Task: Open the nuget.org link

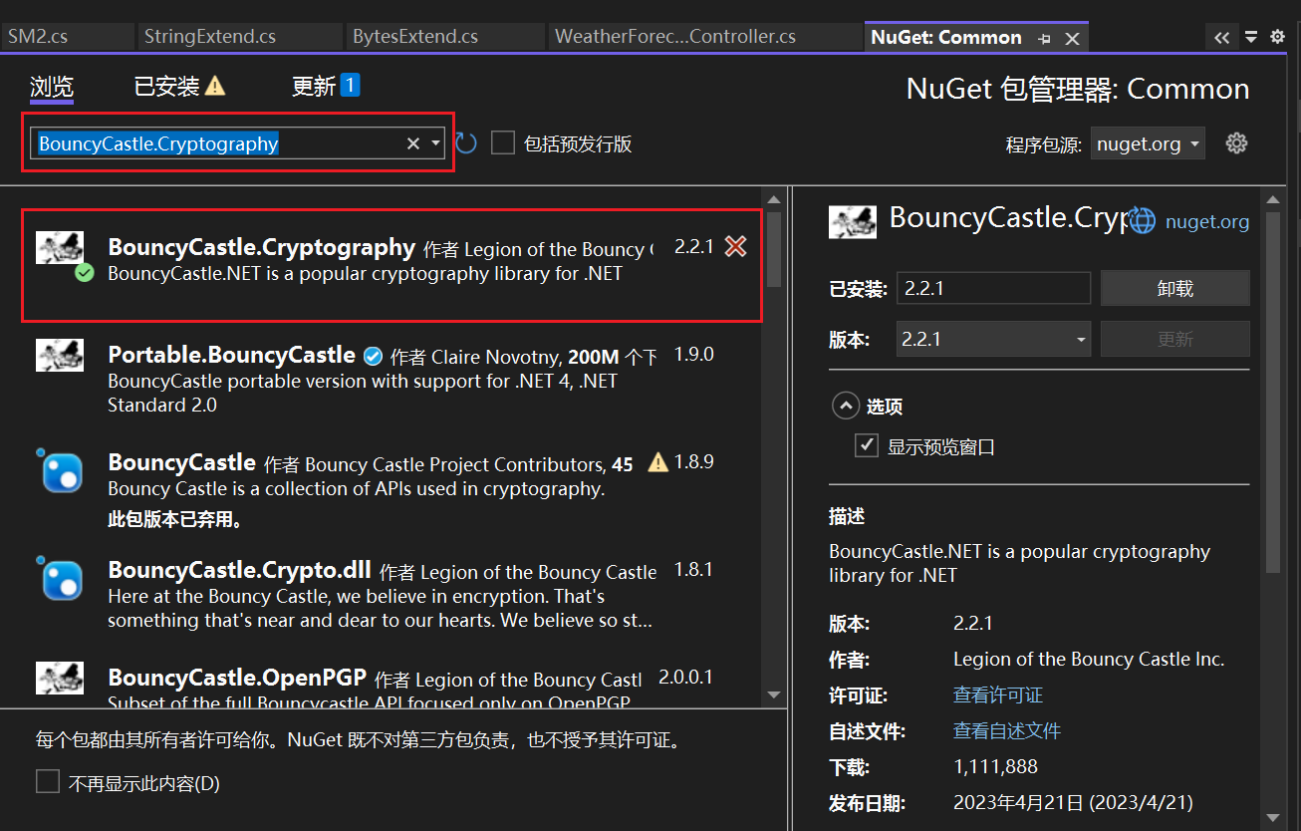Action: (x=1207, y=221)
